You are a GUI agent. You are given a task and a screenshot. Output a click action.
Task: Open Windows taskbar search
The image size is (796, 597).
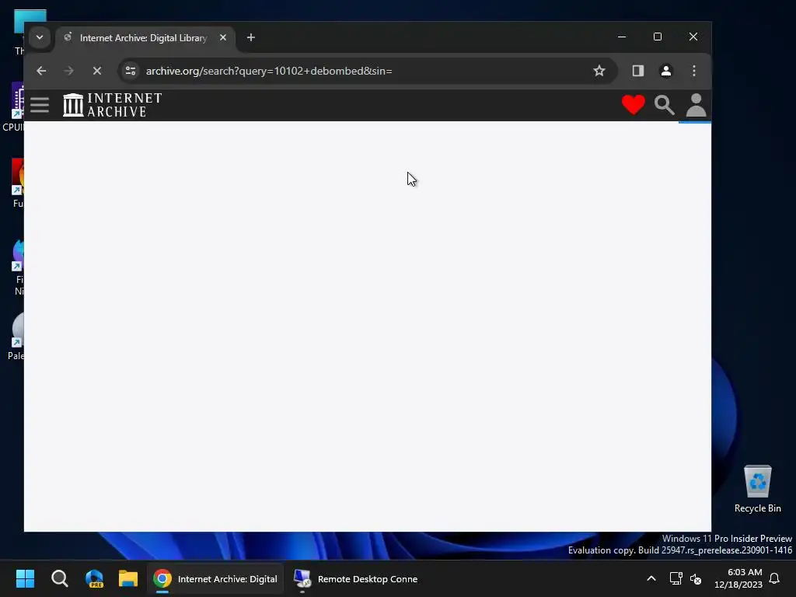[59, 578]
